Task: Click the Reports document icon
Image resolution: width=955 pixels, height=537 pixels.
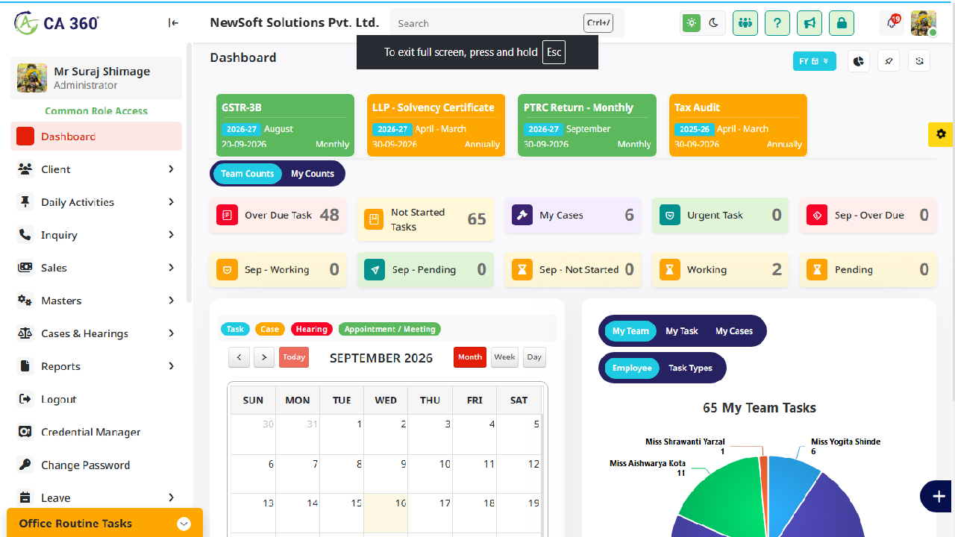Action: coord(25,366)
